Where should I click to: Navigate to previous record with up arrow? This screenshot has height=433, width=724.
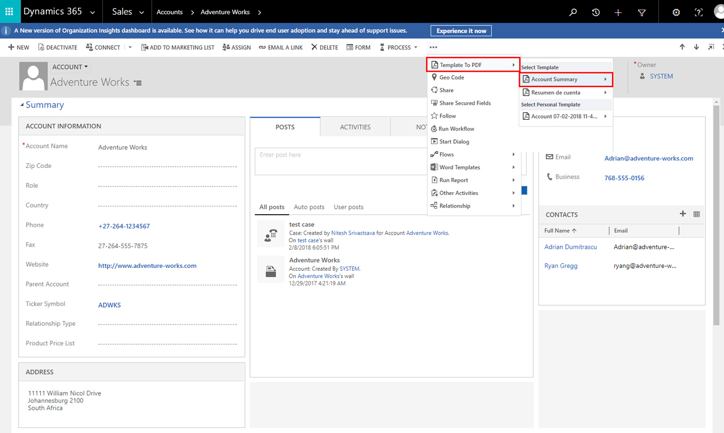tap(682, 47)
